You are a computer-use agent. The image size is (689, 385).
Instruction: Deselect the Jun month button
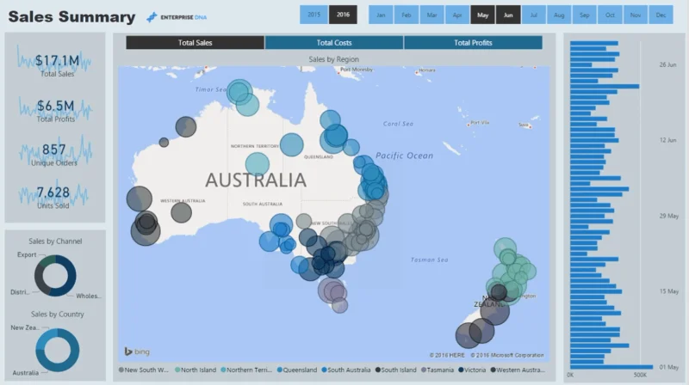pos(508,15)
